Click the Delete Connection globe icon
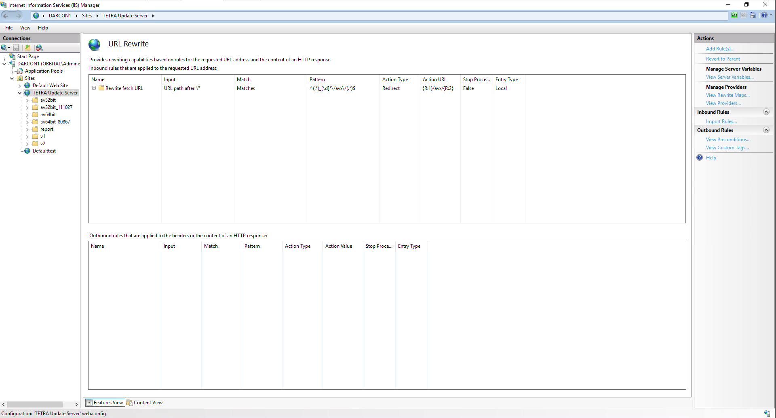This screenshot has height=418, width=776. pyautogui.click(x=39, y=48)
